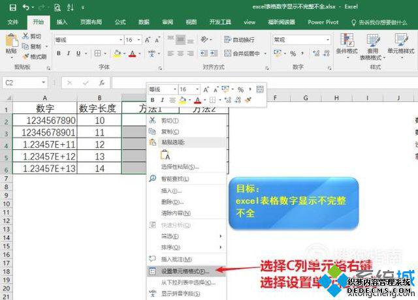Switch to the Data (数据) tab
418x300 pixels.
point(144,22)
